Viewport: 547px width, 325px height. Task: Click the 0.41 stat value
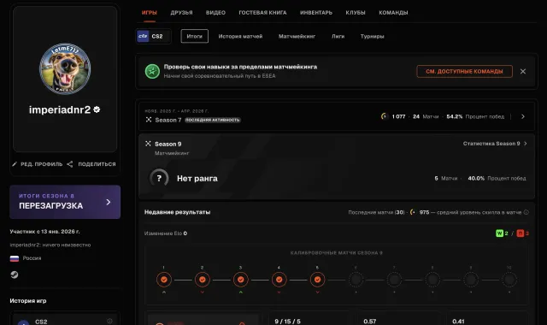pos(458,322)
